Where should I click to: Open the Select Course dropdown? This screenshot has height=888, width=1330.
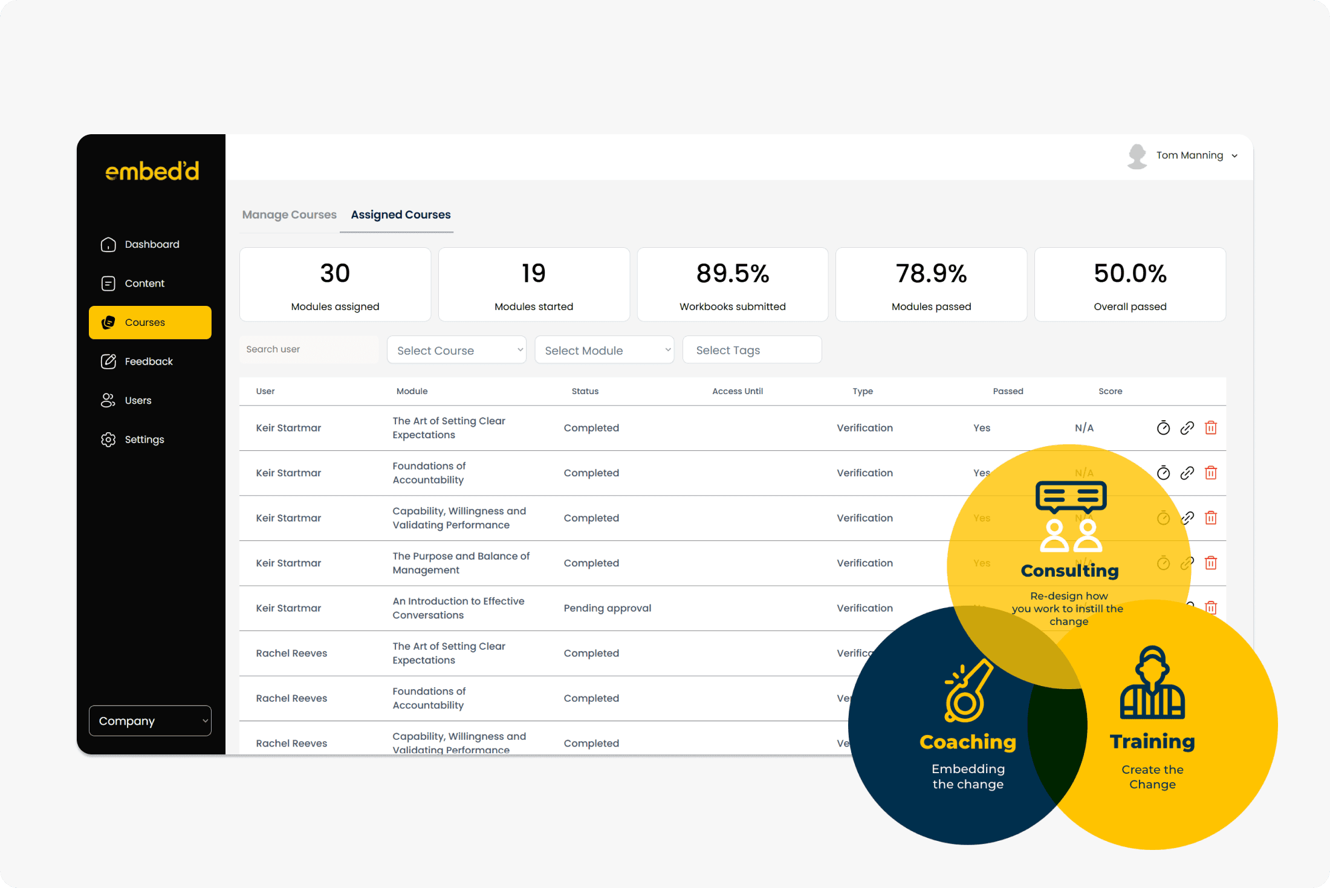456,350
